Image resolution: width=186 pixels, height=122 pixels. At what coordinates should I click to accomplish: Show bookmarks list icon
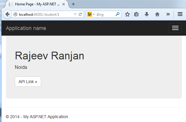click(136, 14)
